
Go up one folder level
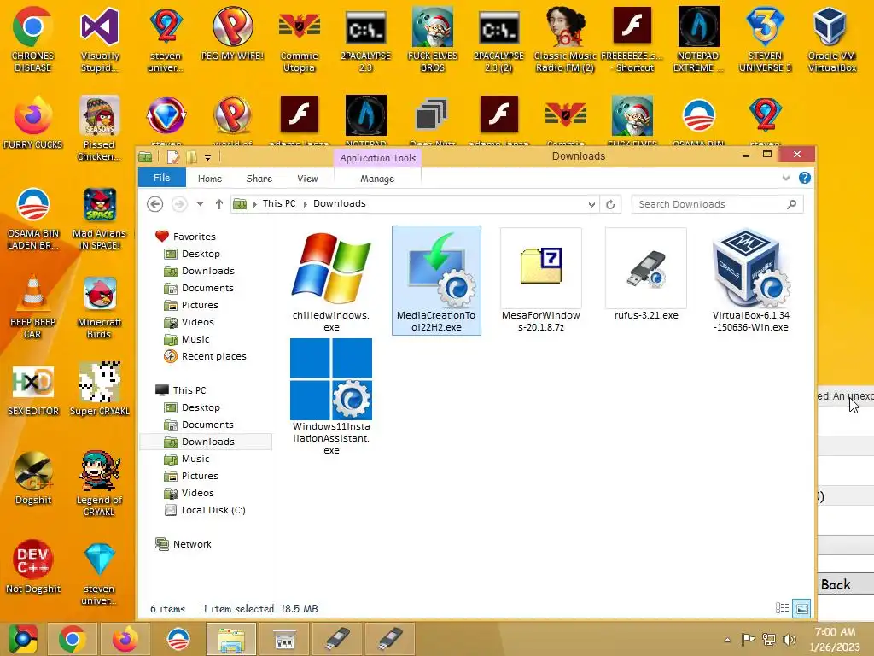219,204
